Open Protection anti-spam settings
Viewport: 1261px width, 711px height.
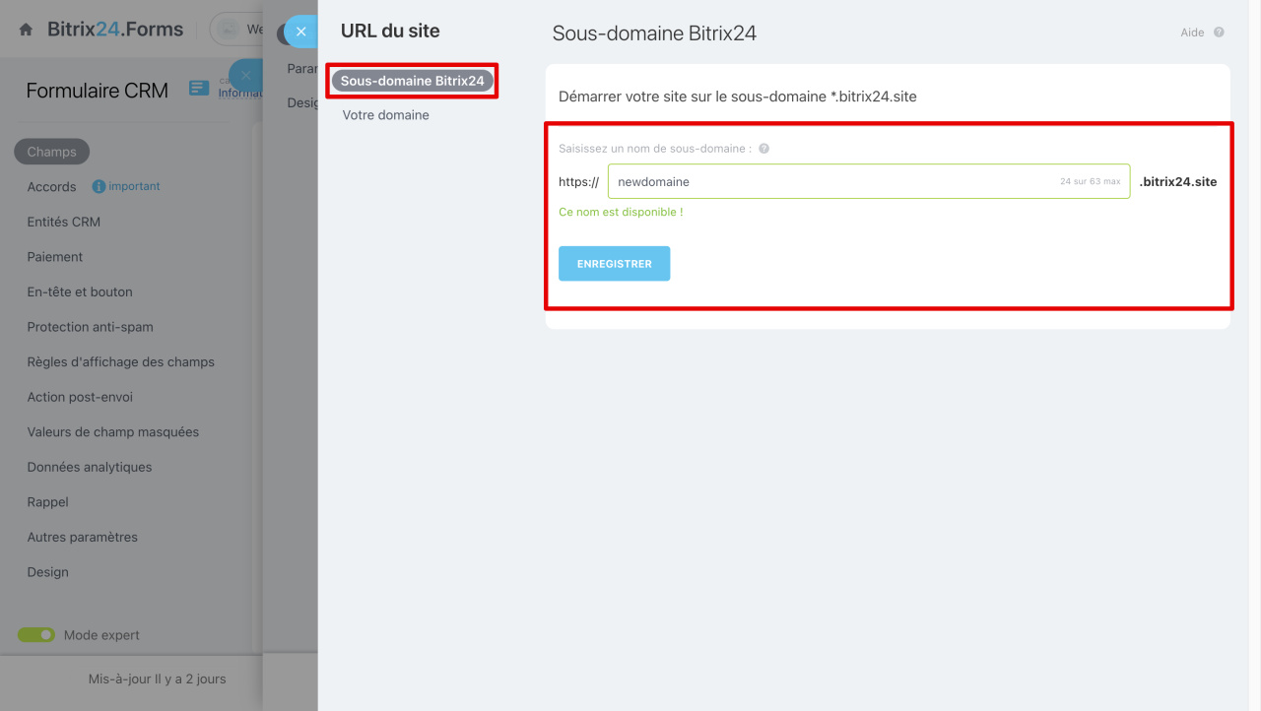(91, 327)
